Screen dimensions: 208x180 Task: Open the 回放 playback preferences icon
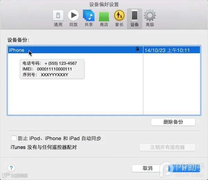[73, 15]
